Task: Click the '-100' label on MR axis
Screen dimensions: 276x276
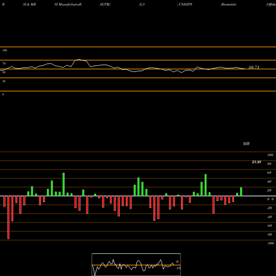Action: click(x=270, y=243)
